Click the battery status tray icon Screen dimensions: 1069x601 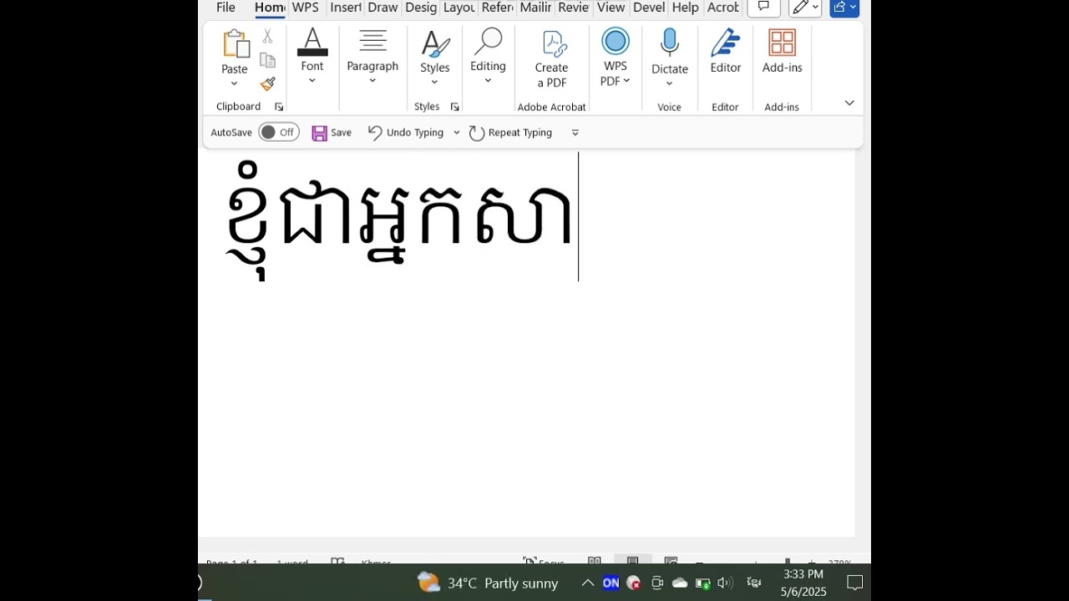702,583
